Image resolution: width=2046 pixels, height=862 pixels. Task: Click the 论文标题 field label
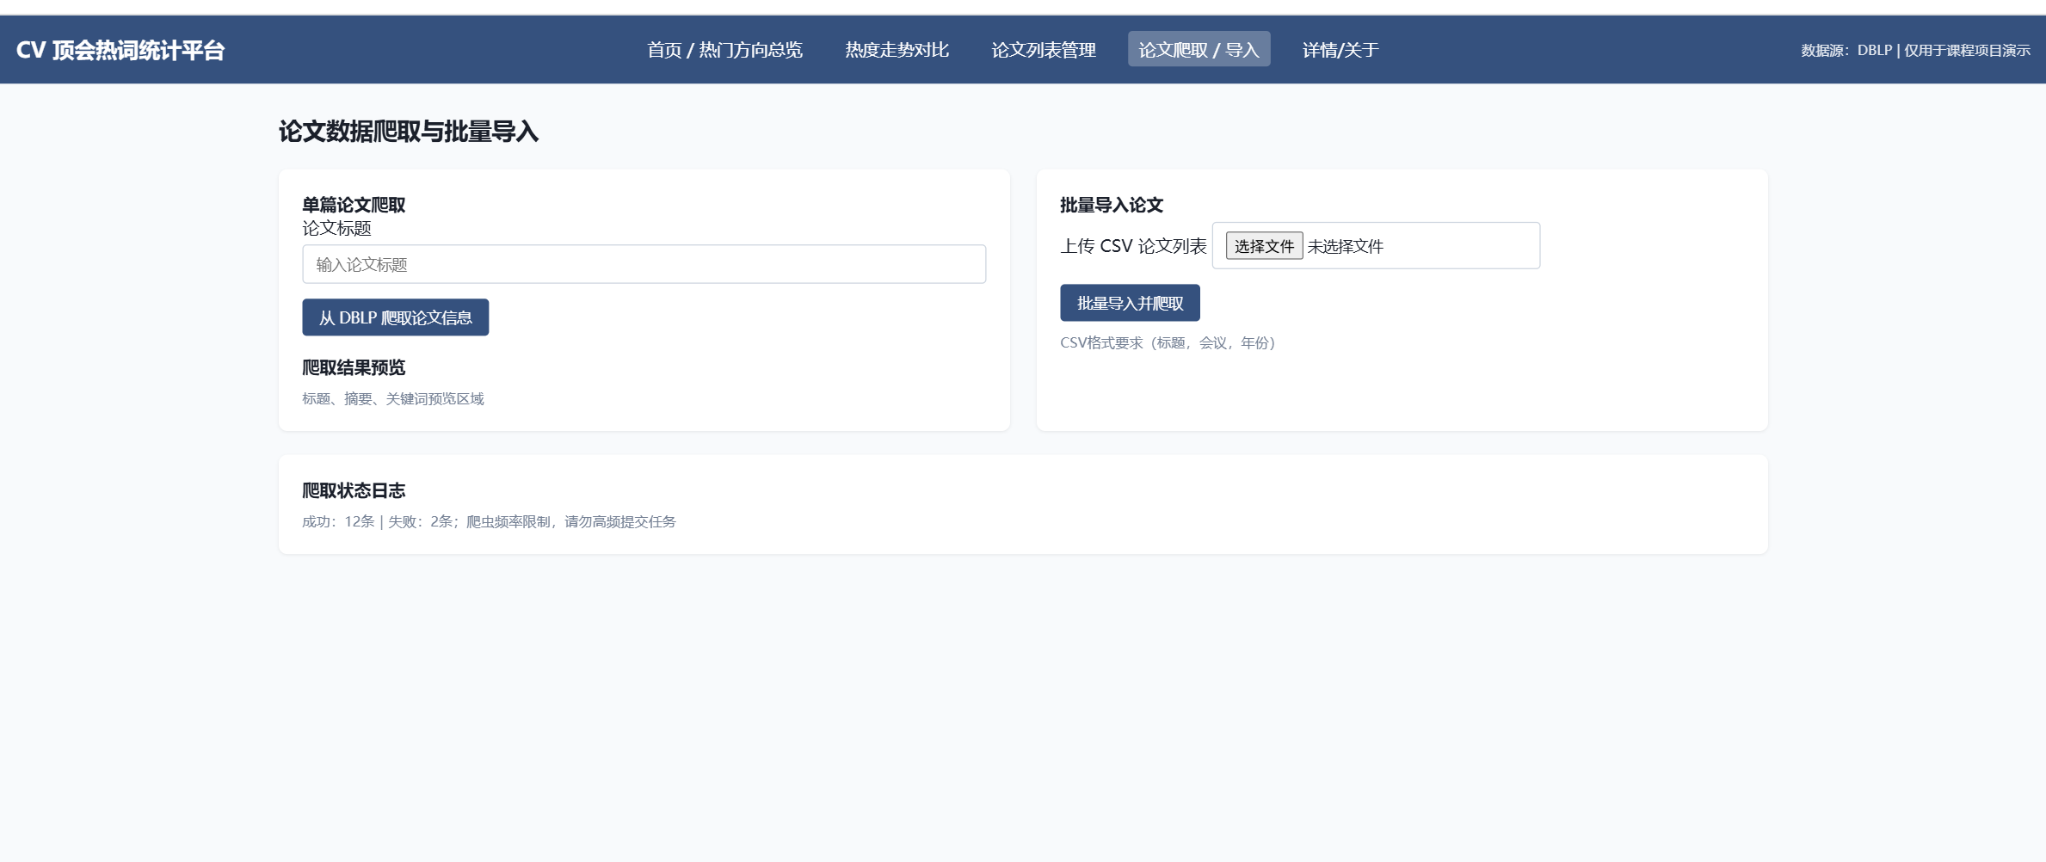pos(336,228)
